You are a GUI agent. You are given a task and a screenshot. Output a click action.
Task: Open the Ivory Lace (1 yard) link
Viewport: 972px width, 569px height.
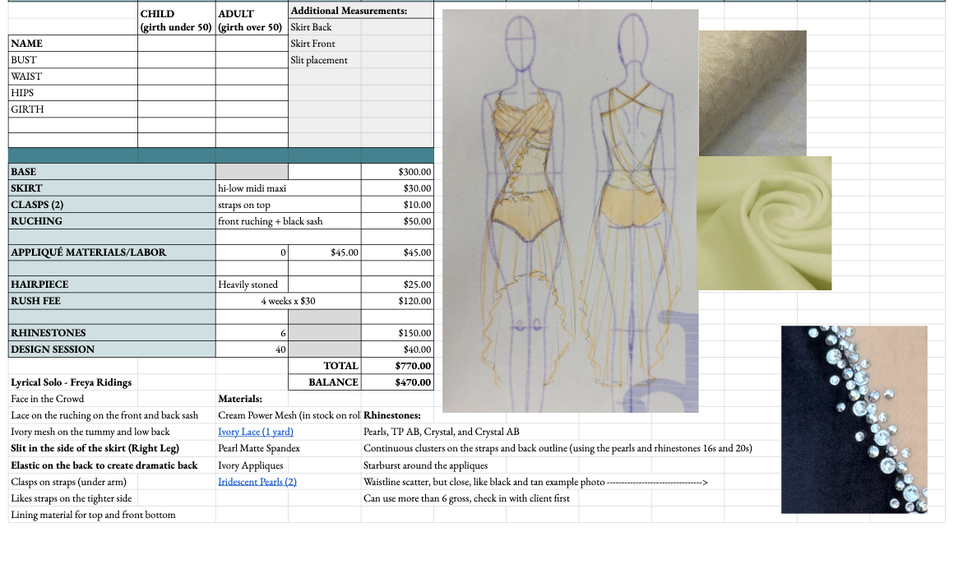(x=256, y=432)
